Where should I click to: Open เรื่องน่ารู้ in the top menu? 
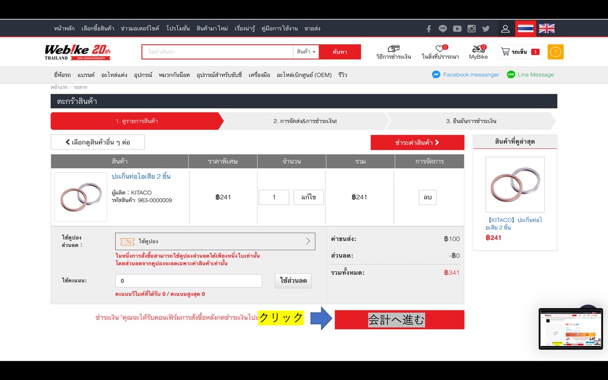245,29
